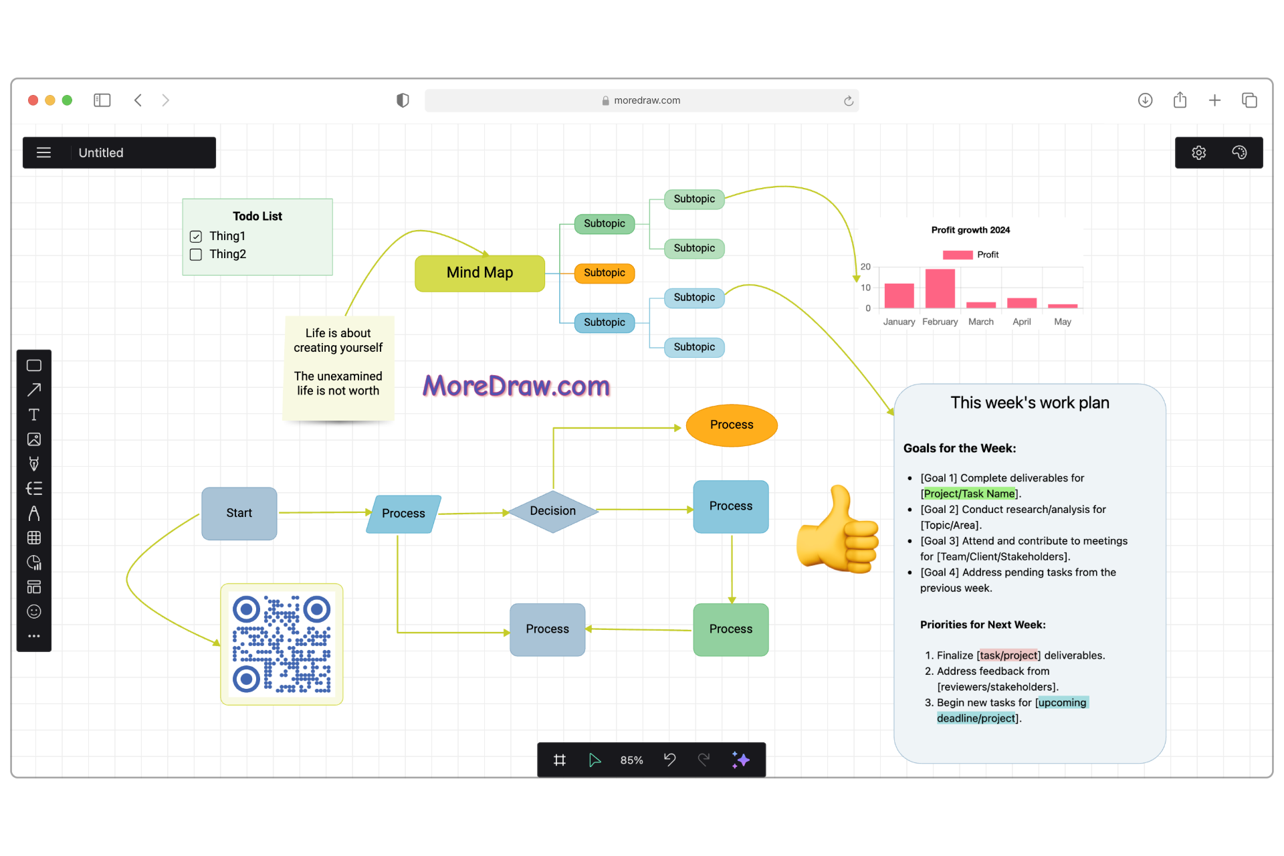Select the sticky note quote

click(338, 368)
